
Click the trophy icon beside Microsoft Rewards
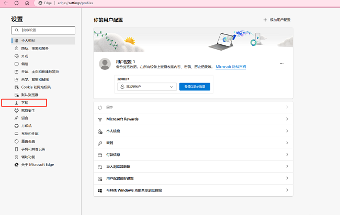(100, 119)
